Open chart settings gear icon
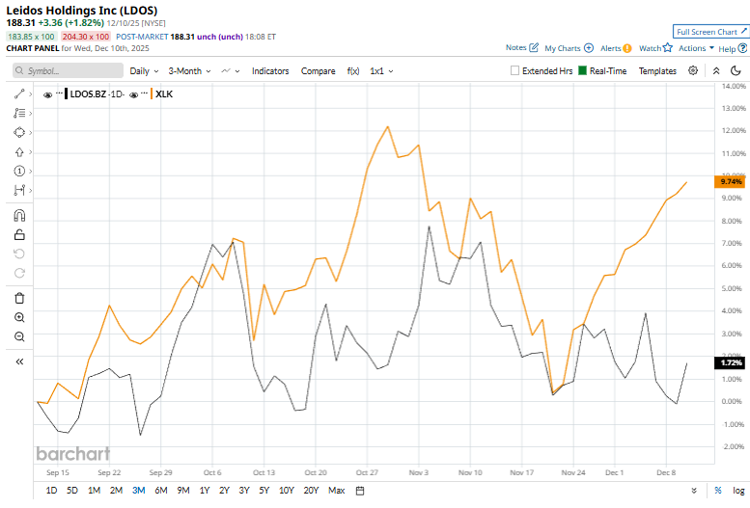Image resolution: width=750 pixels, height=508 pixels. (x=693, y=70)
